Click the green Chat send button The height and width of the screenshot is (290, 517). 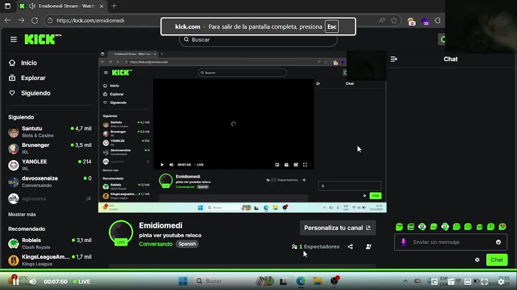pos(497,260)
